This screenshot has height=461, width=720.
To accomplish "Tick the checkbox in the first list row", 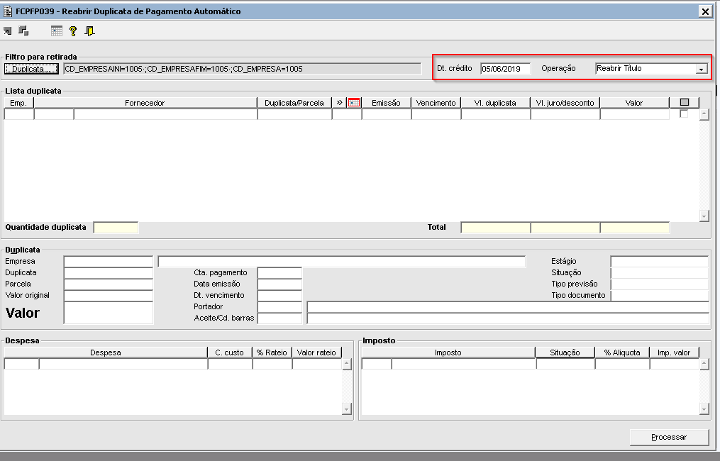I will tap(684, 113).
